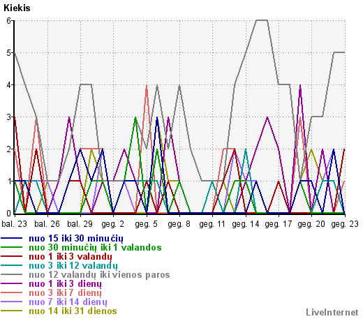Click the 'nuo 3 iki 7 dienų' legend label
The image size is (363, 319).
click(65, 293)
